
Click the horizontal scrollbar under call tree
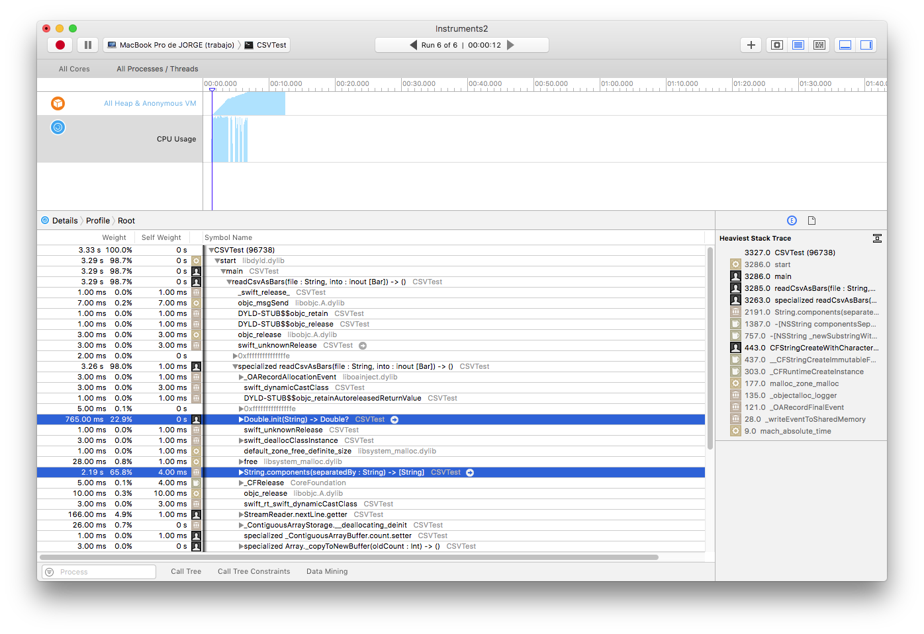click(349, 557)
